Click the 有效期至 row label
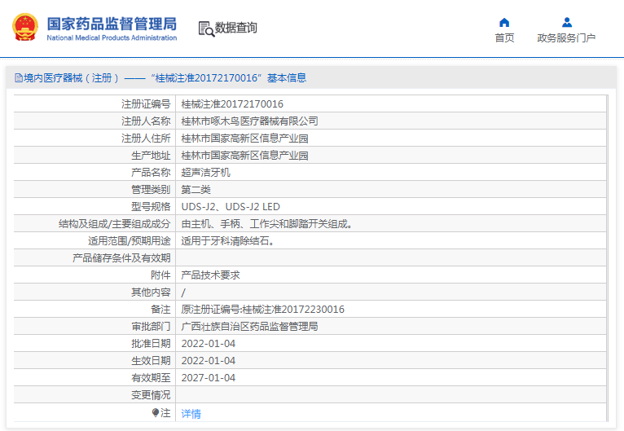The width and height of the screenshot is (624, 431). (151, 378)
